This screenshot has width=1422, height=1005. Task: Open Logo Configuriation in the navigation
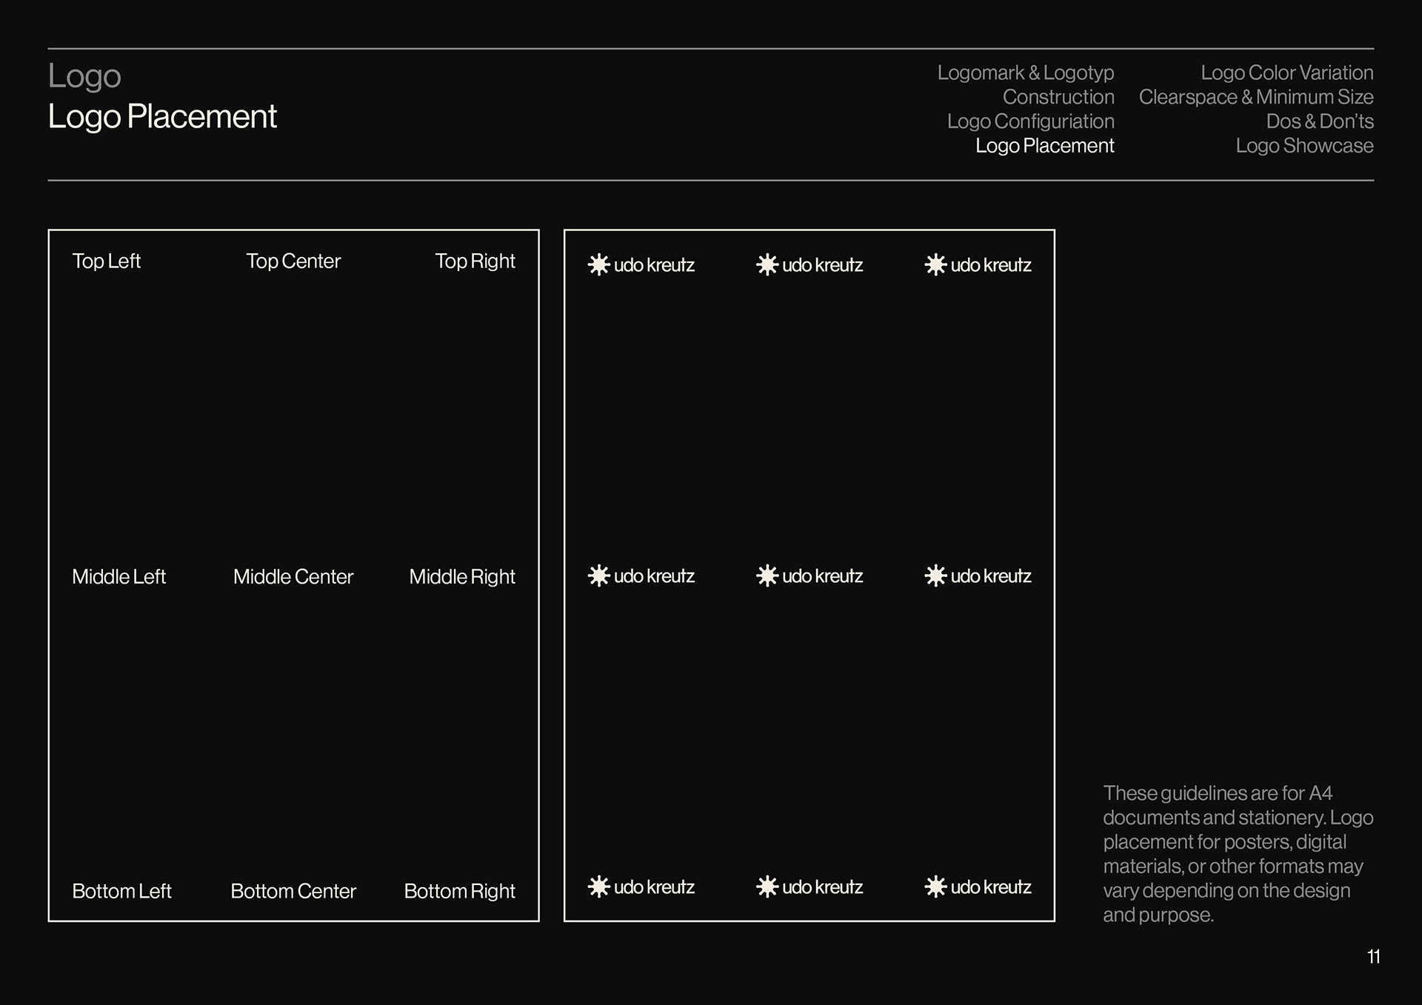click(x=1030, y=121)
